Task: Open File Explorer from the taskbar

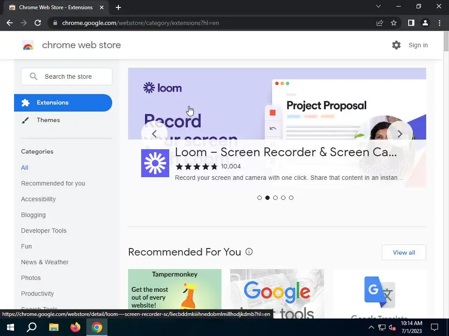Action: click(53, 327)
